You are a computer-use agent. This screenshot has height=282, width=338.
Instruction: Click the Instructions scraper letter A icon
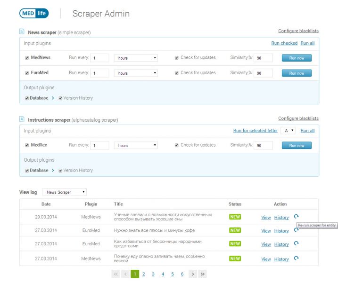[x=22, y=119]
